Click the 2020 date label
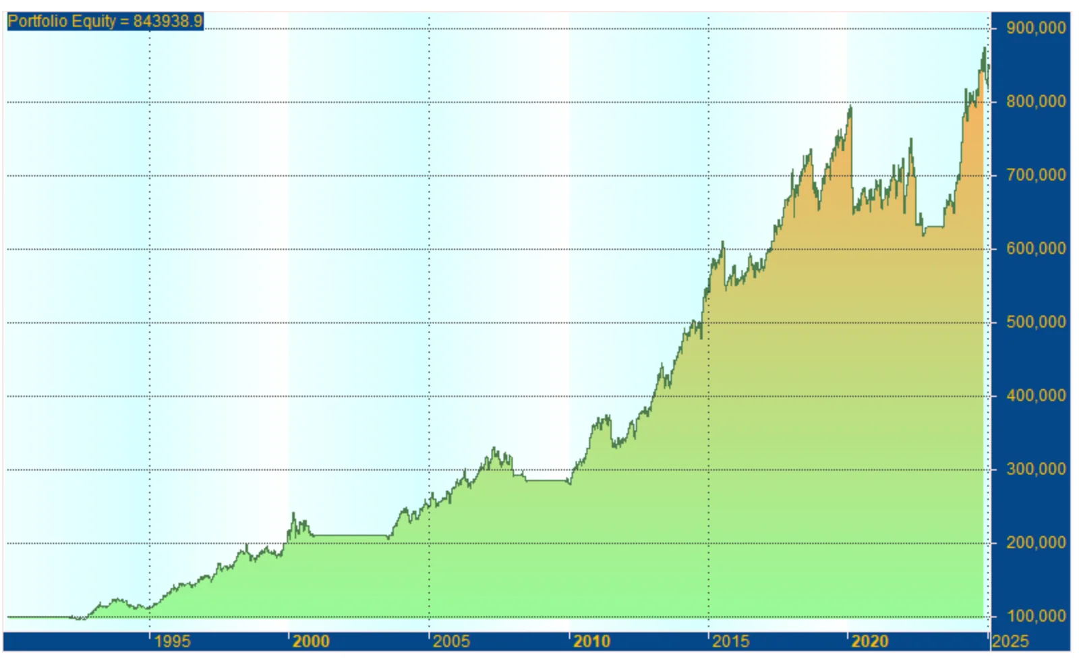The height and width of the screenshot is (659, 1079). [x=870, y=641]
